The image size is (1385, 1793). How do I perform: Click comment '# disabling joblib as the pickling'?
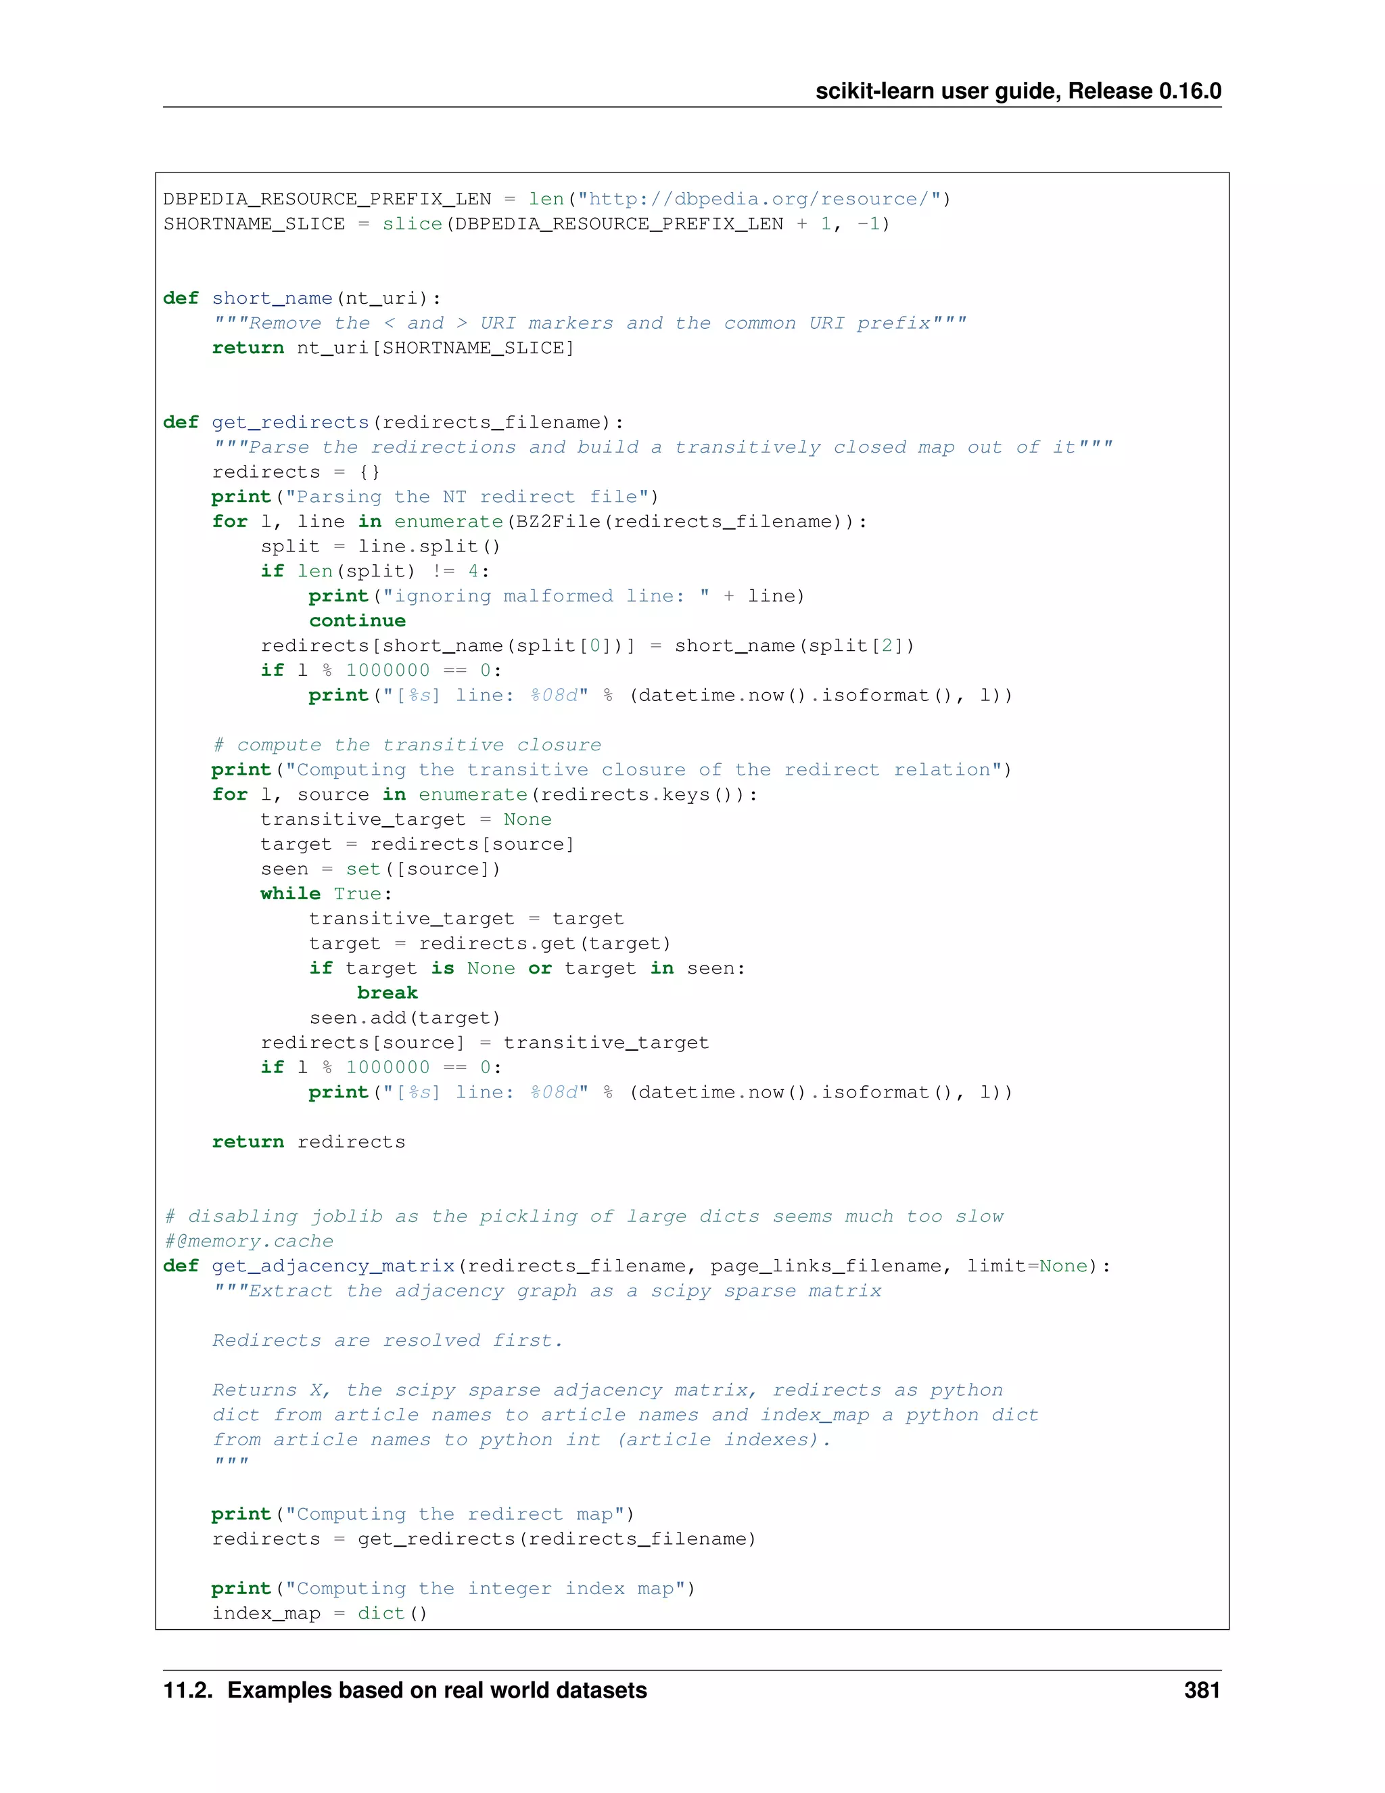[584, 1217]
